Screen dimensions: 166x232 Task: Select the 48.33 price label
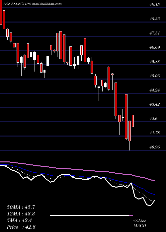(154, 19)
